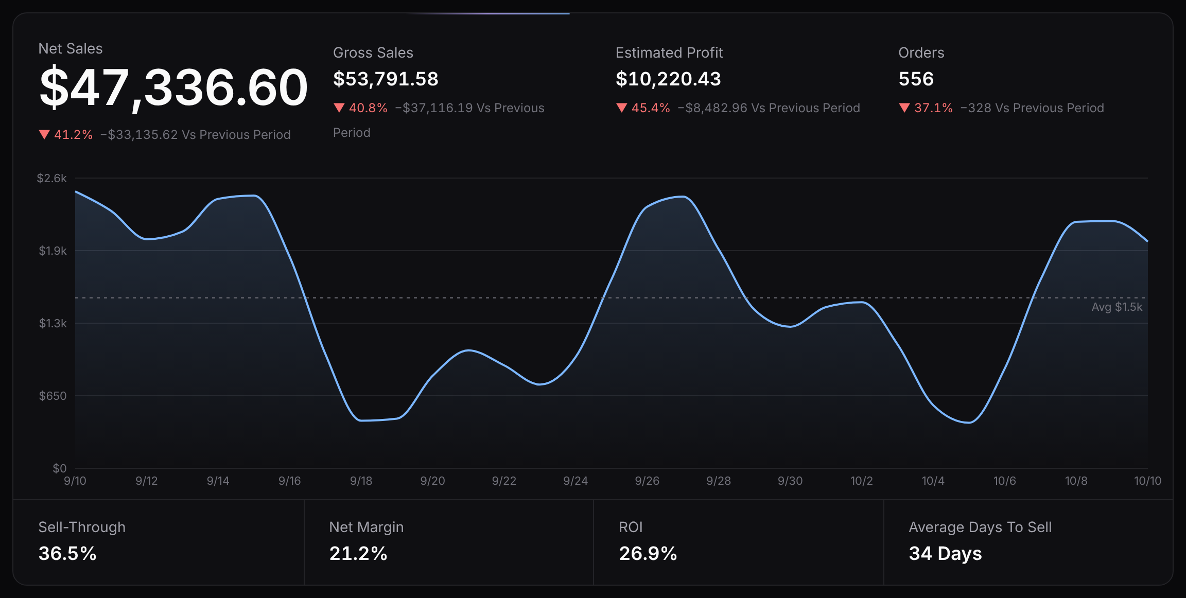This screenshot has width=1186, height=598.
Task: Click the Sell-Through label
Action: tap(82, 527)
